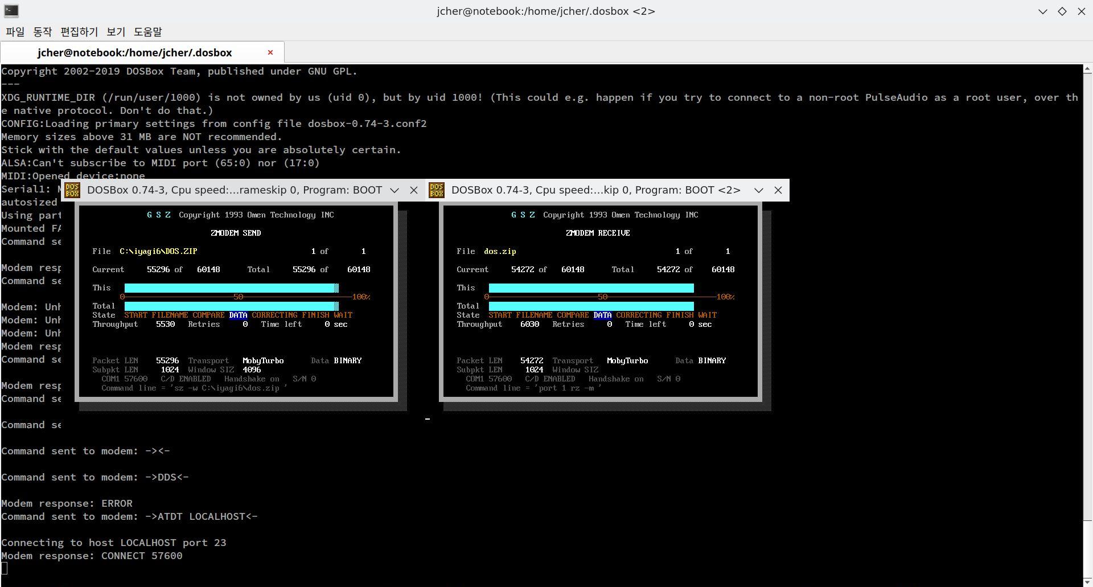This screenshot has height=587, width=1093.
Task: Click the ZMODEM RECEIVE heading
Action: [598, 233]
